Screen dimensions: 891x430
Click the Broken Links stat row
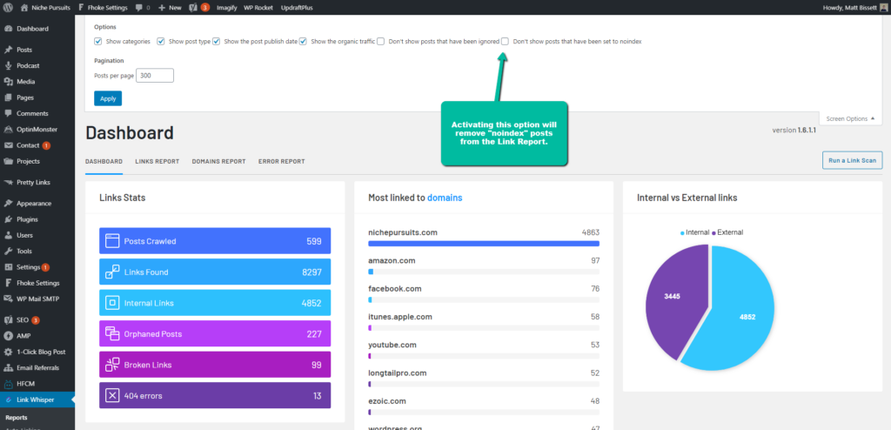[215, 365]
